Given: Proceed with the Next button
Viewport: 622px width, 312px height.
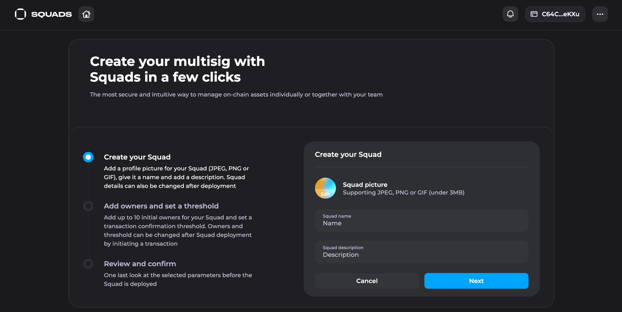Looking at the screenshot, I should [476, 281].
